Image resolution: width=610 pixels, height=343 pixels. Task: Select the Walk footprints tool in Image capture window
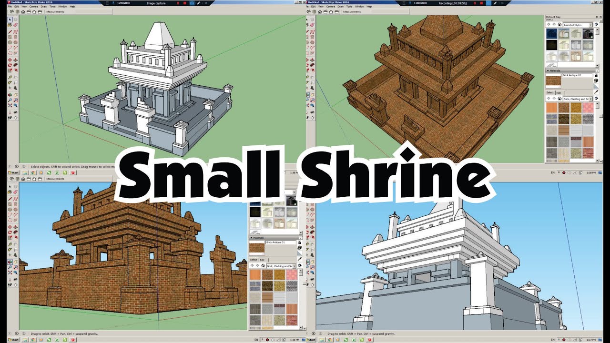click(x=10, y=118)
